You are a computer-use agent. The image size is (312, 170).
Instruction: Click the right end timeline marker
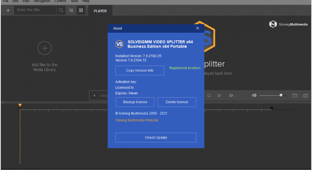click(272, 108)
